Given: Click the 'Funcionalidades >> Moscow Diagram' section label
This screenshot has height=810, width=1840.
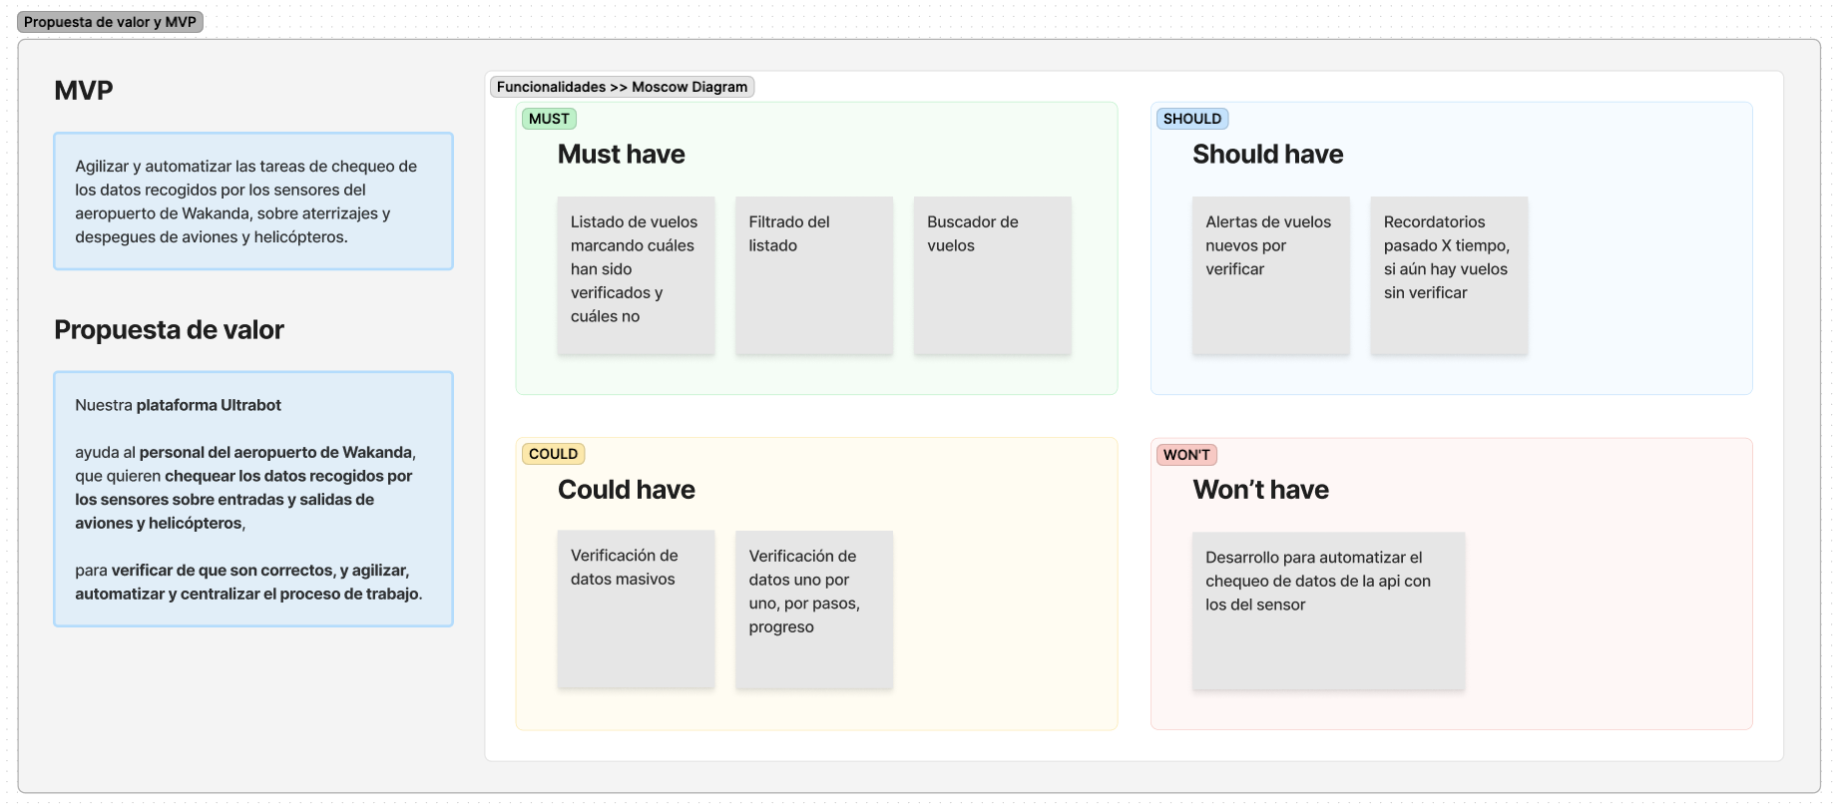Looking at the screenshot, I should [x=622, y=87].
